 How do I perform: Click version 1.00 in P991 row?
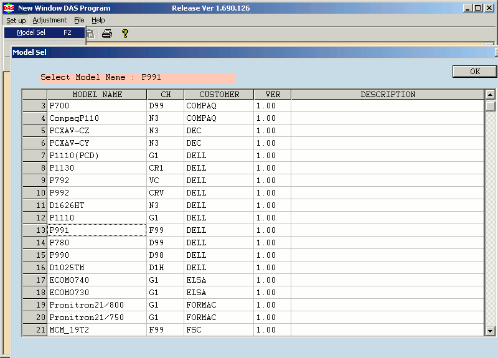pyautogui.click(x=273, y=230)
